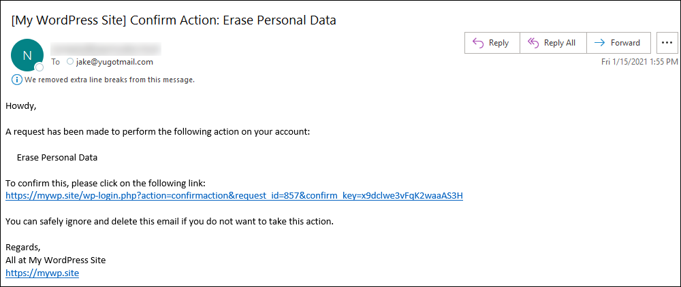
Task: Click the purple Reply arrow icon
Action: [478, 43]
